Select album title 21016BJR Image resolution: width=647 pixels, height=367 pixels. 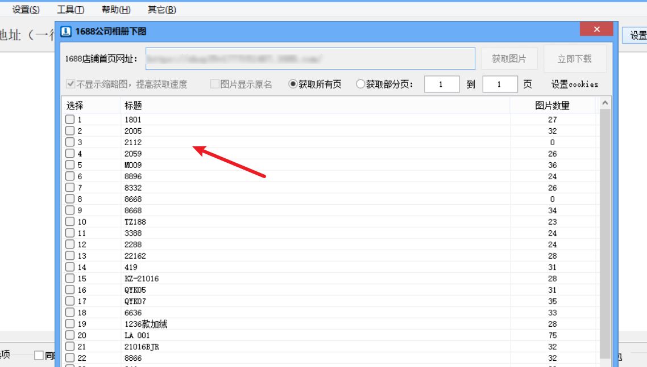click(142, 347)
